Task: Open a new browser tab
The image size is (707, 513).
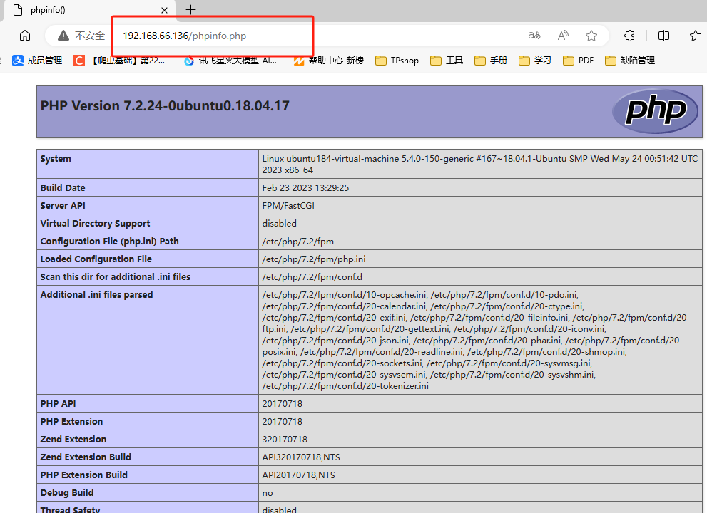Action: (190, 10)
